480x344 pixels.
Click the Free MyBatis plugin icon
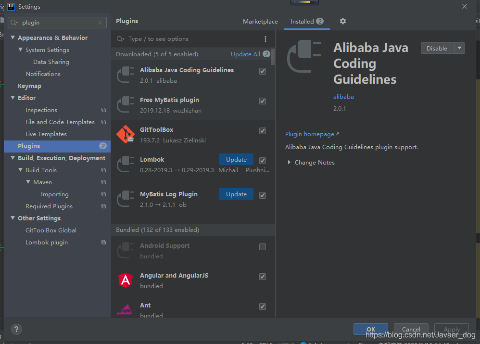point(126,104)
